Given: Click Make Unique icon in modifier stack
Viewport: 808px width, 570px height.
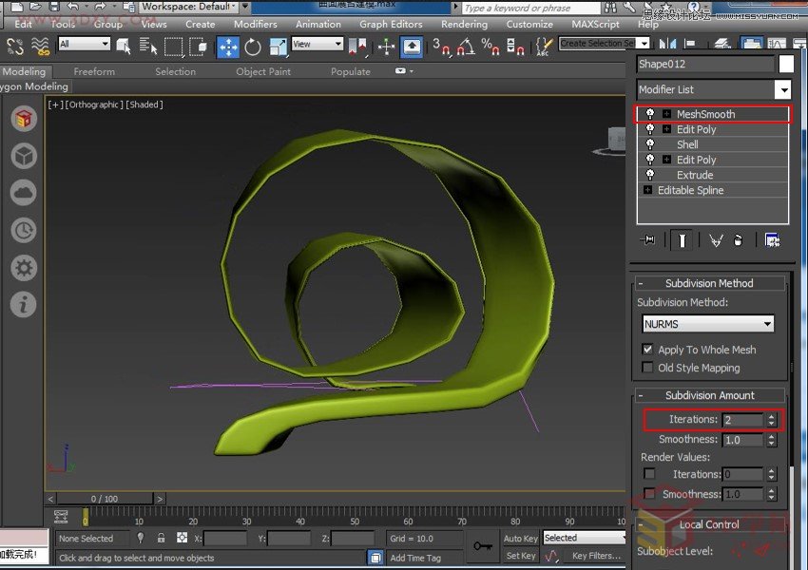Looking at the screenshot, I should tap(716, 240).
